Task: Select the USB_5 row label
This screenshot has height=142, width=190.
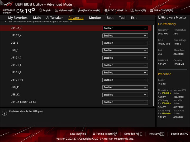Action: [x=15, y=43]
